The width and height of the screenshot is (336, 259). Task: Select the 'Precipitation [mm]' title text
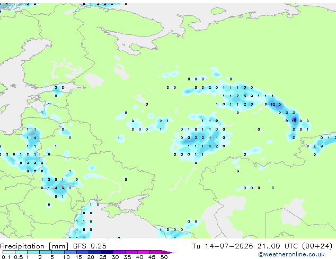pos(34,246)
